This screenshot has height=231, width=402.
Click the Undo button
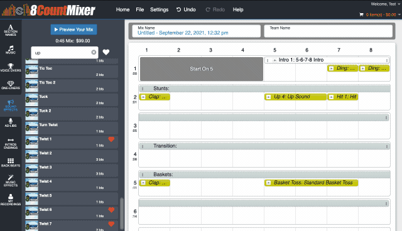pyautogui.click(x=186, y=9)
